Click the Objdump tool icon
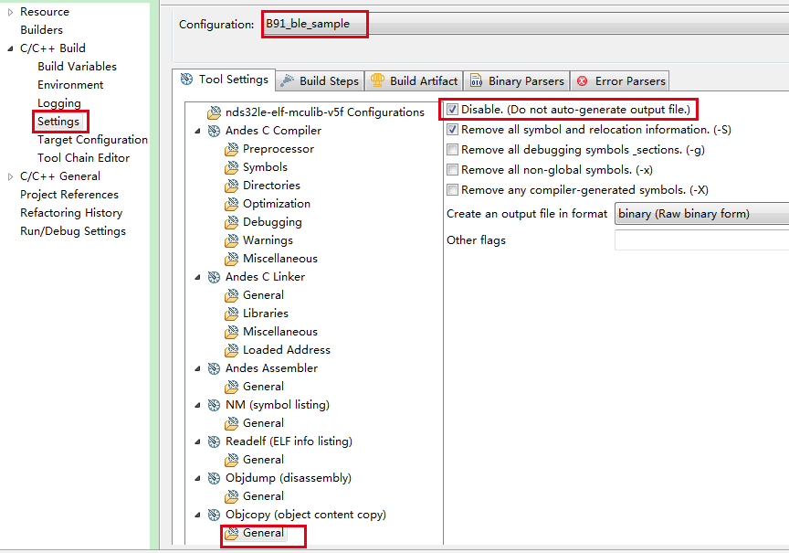This screenshot has height=553, width=789. coord(215,478)
